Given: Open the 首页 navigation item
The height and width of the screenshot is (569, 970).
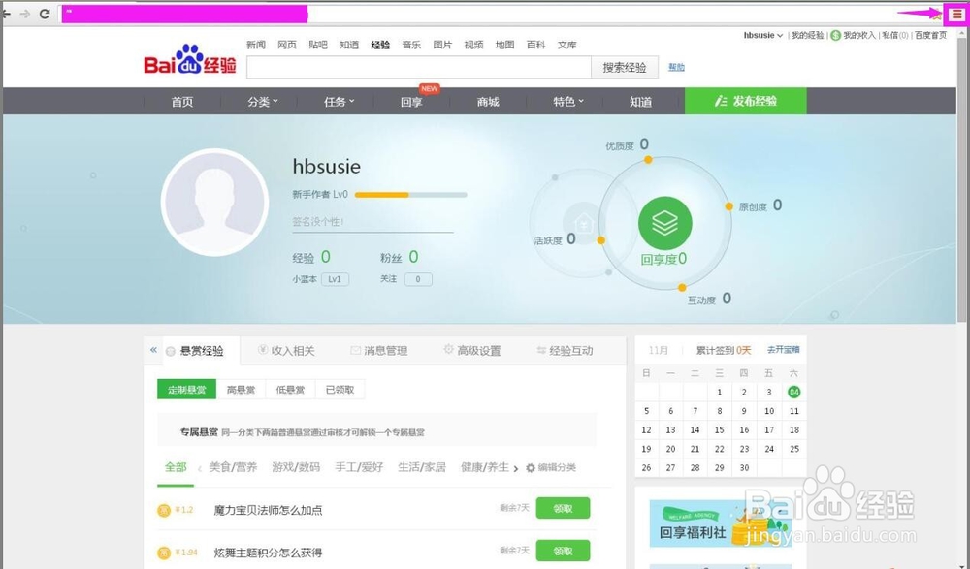Looking at the screenshot, I should (182, 102).
